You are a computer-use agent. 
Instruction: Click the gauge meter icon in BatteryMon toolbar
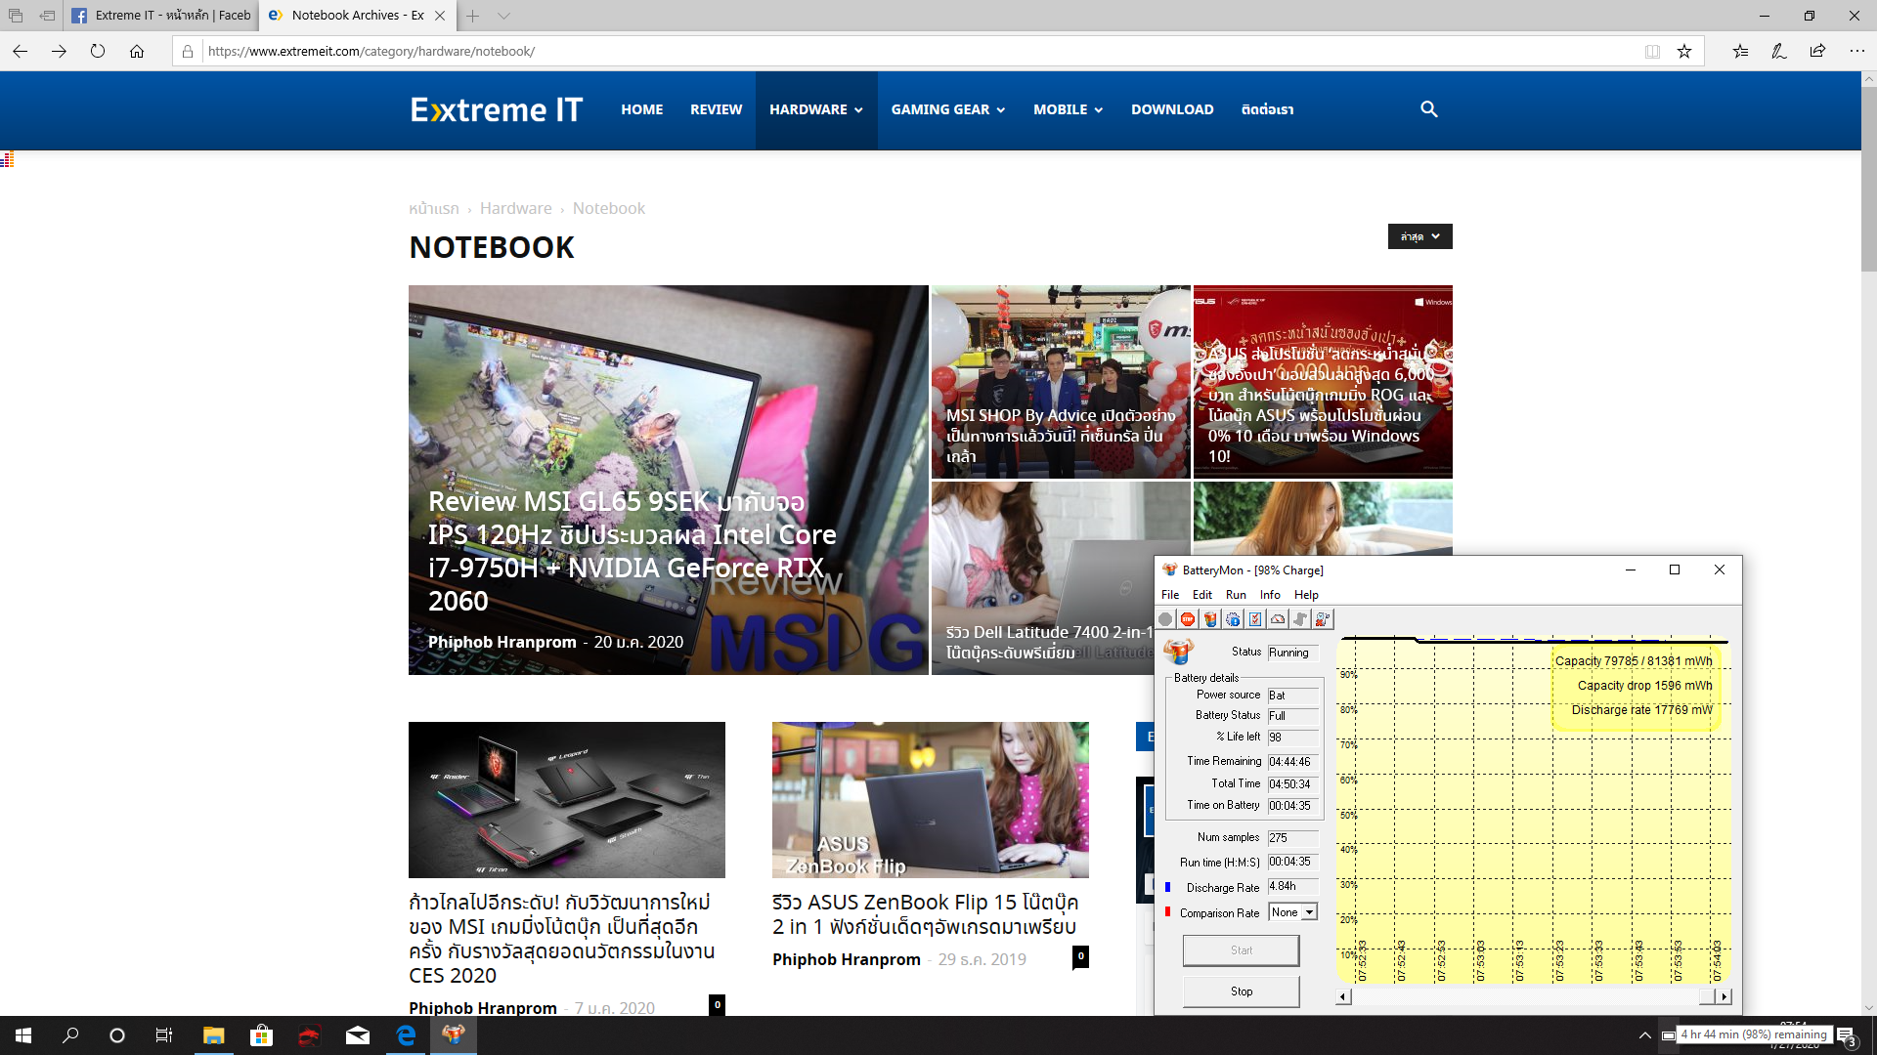[1278, 619]
